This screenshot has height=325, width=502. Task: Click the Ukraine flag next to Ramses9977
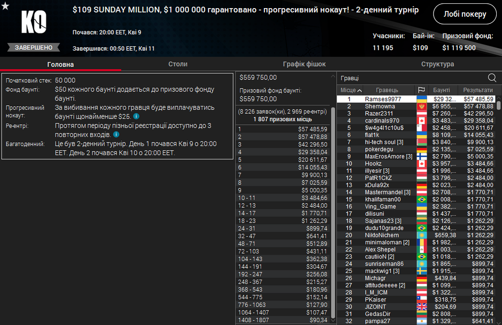421,99
